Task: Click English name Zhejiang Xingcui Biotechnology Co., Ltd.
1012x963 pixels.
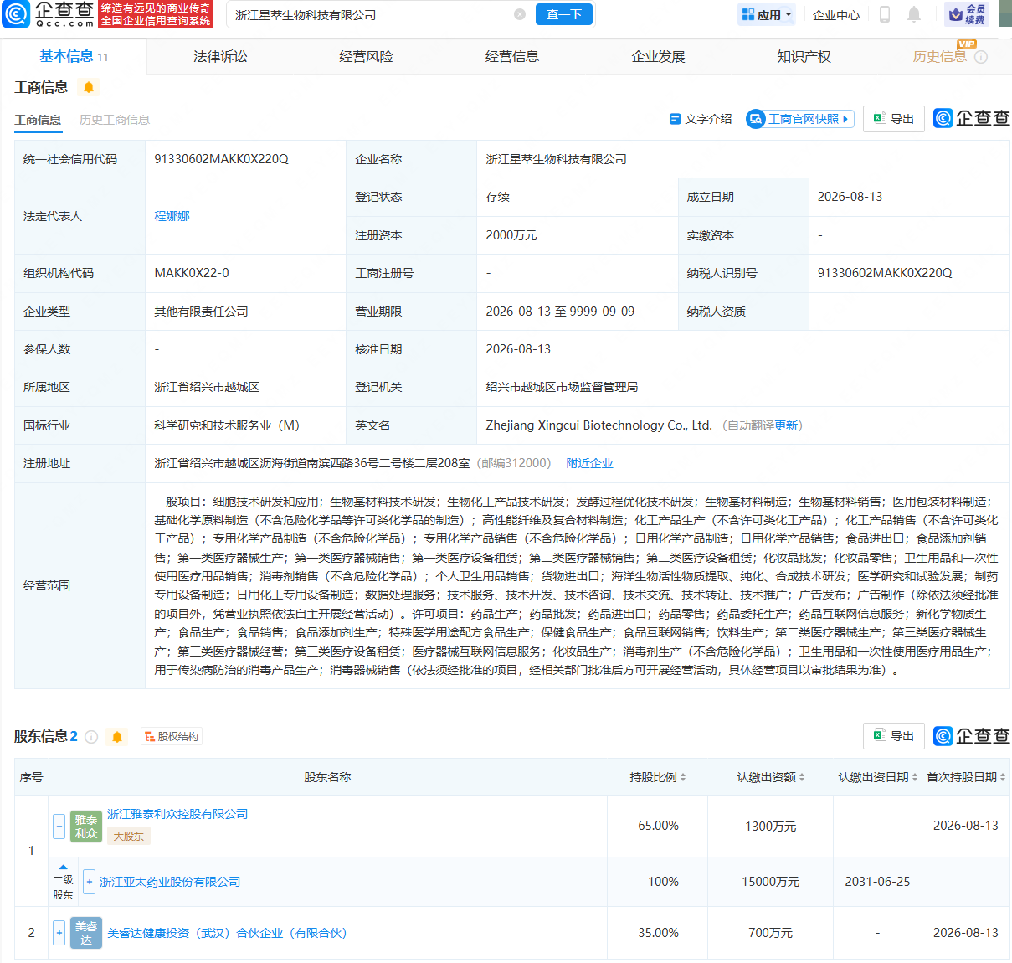Action: click(598, 425)
